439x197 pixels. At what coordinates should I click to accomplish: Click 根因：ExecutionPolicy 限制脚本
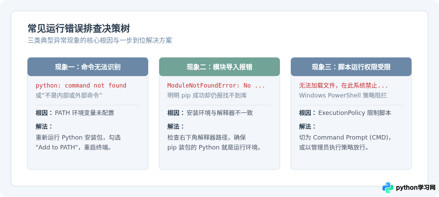(345, 113)
